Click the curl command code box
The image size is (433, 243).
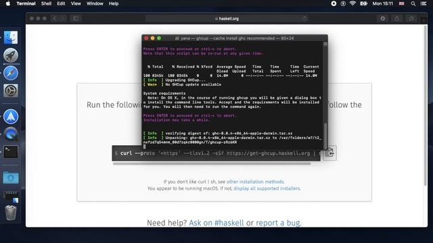(x=216, y=153)
